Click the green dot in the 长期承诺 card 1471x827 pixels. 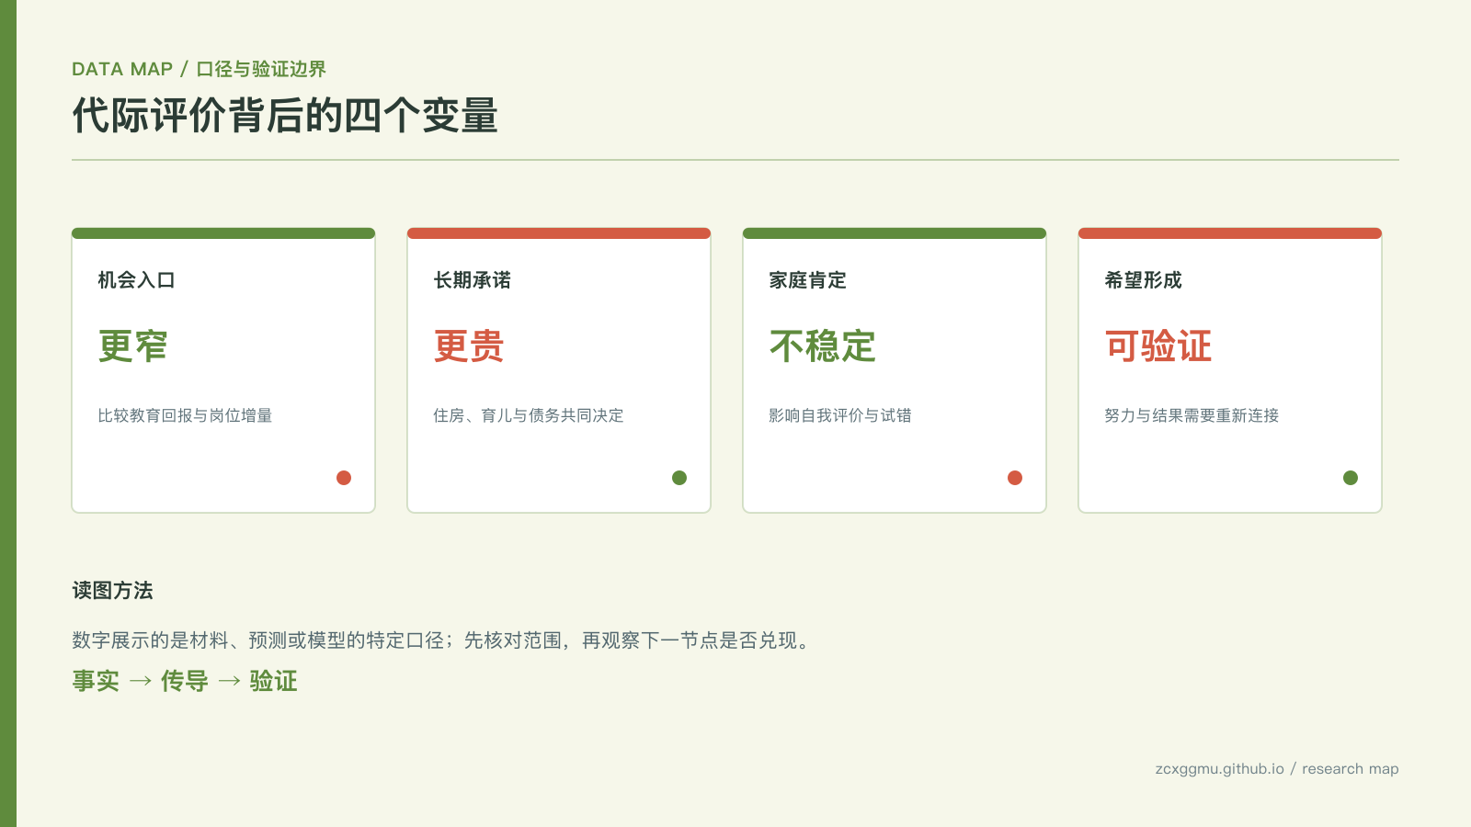pos(679,478)
